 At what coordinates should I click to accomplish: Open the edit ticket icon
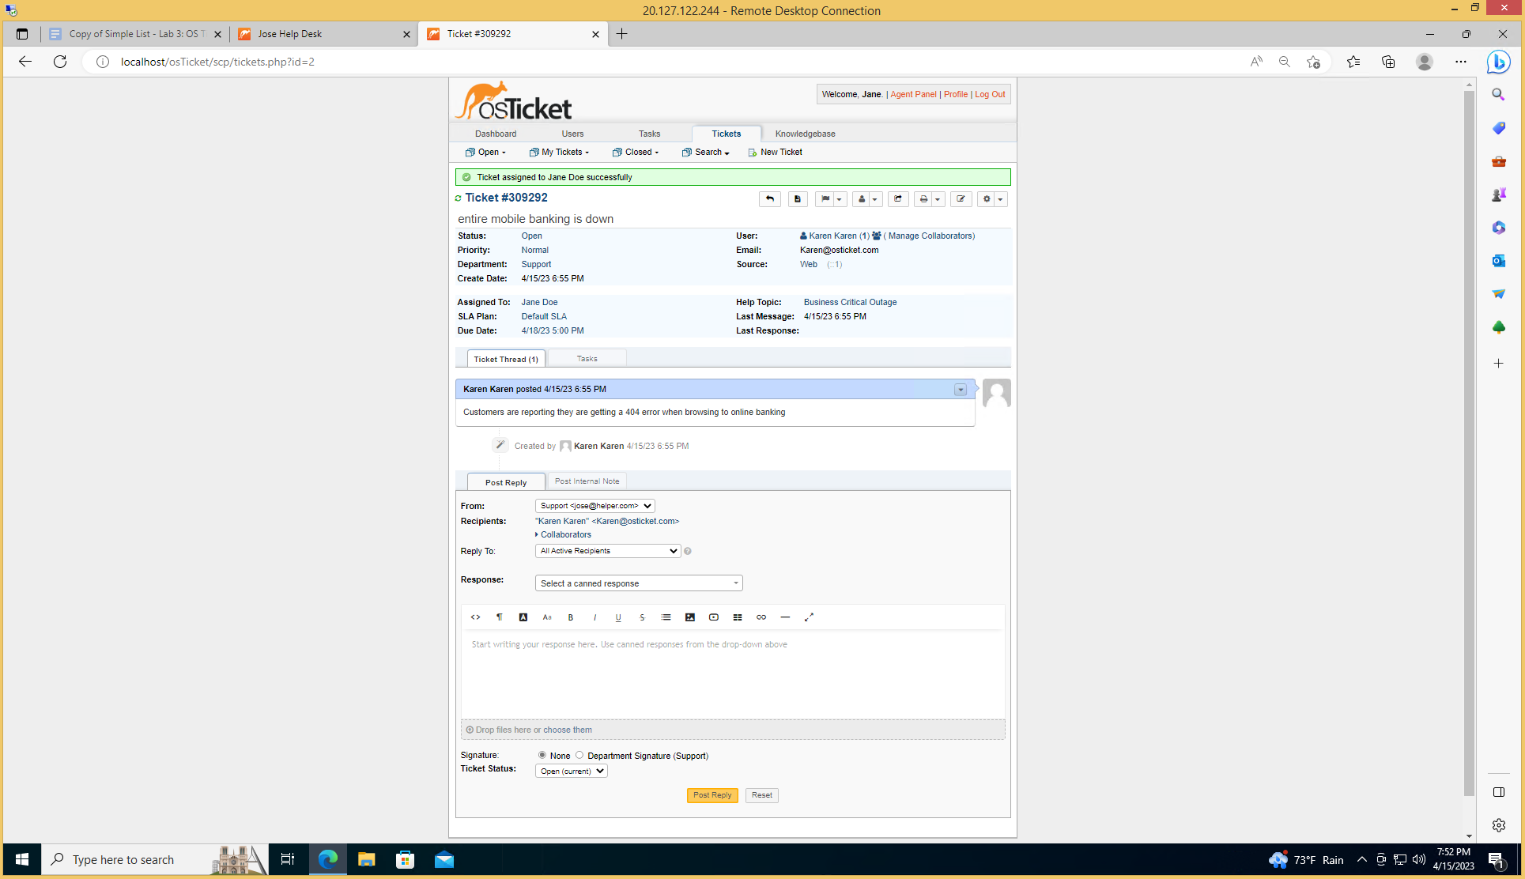[961, 198]
